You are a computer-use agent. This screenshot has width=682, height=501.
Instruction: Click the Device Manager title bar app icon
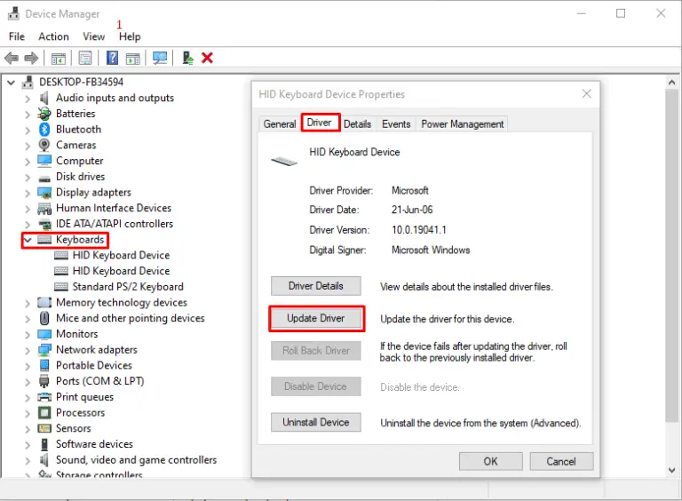14,14
